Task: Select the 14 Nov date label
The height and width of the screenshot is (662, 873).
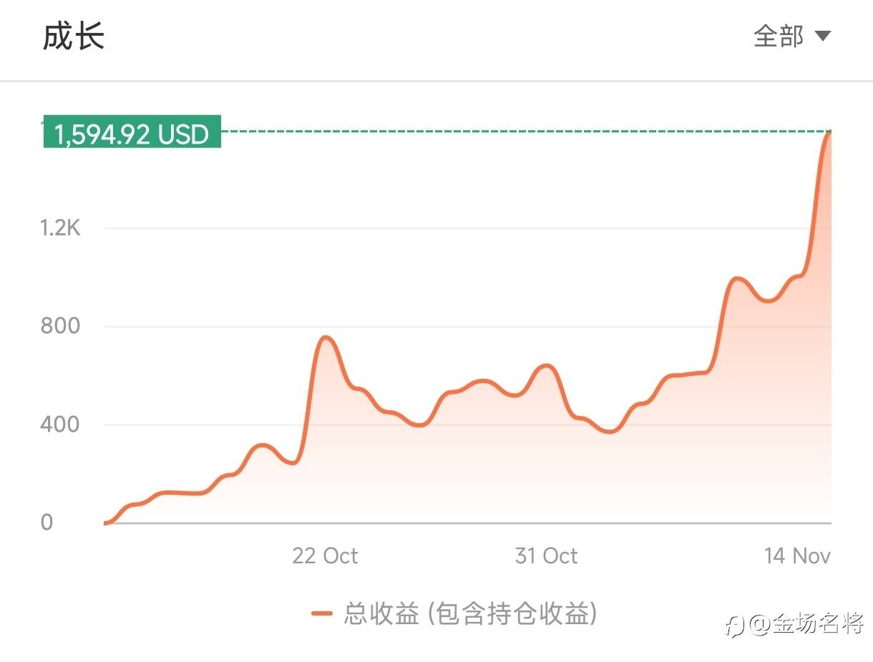Action: coord(797,555)
